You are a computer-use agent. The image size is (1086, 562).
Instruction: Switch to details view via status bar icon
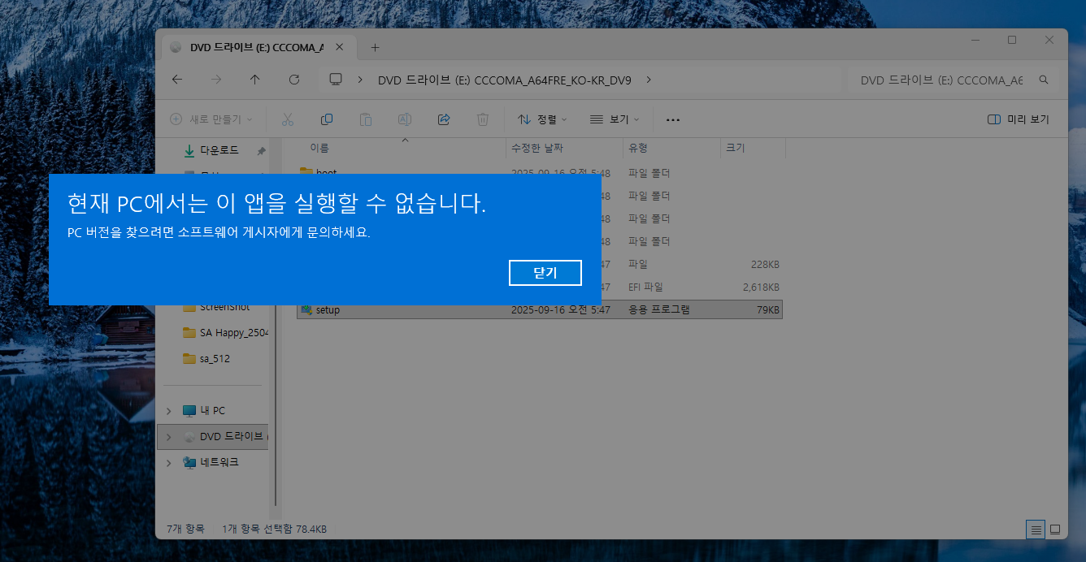coord(1036,529)
